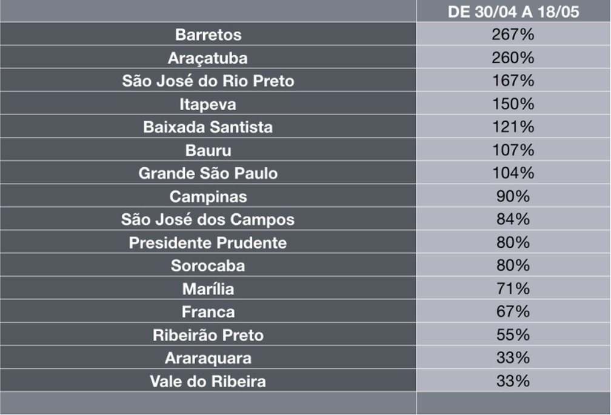Click the Franca region cell
Screen dimensions: 611x415
[x=208, y=312]
